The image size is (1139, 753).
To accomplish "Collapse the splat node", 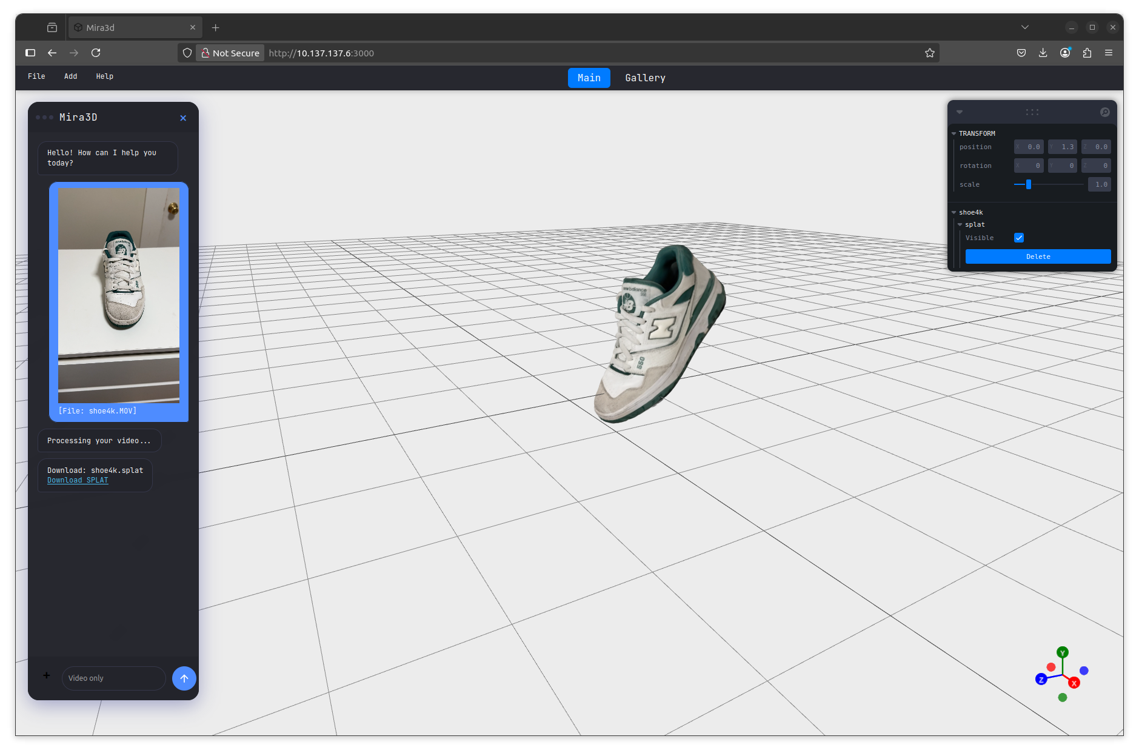I will pos(960,224).
